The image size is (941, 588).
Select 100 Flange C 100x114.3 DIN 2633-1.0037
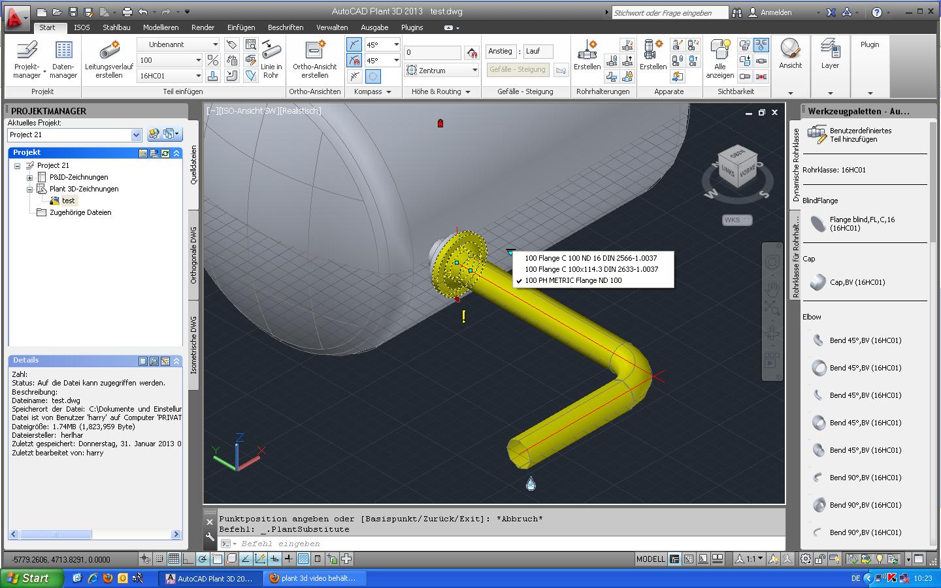(593, 269)
